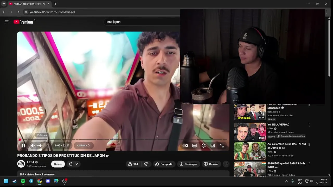Expand the description showing 297 k vistas
Screen dimensions: 333x187
pyautogui.click(x=123, y=174)
